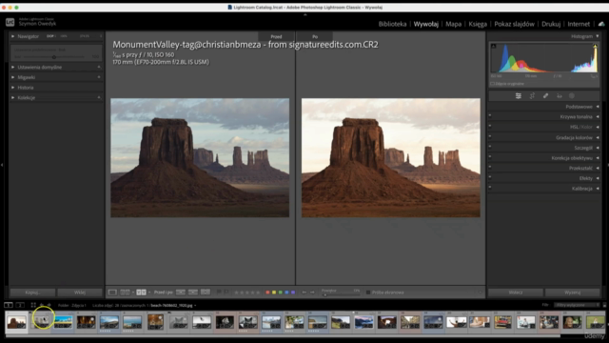This screenshot has height=343, width=609.
Task: Expand the Kolekcje panel
Action: [x=12, y=97]
